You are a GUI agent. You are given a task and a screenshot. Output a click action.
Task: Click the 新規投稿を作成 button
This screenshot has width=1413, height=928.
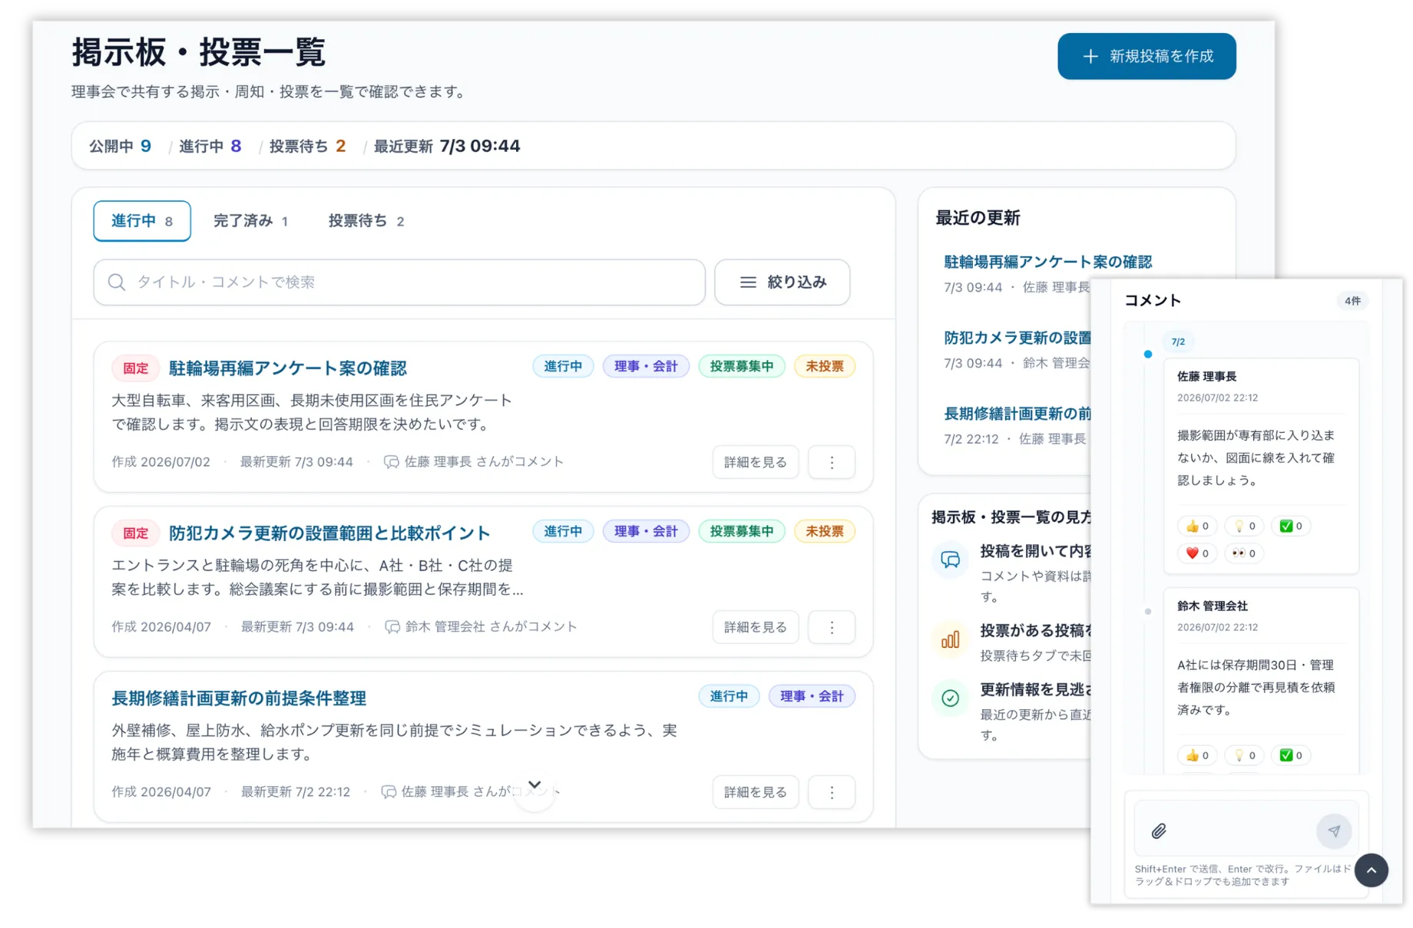1146,56
